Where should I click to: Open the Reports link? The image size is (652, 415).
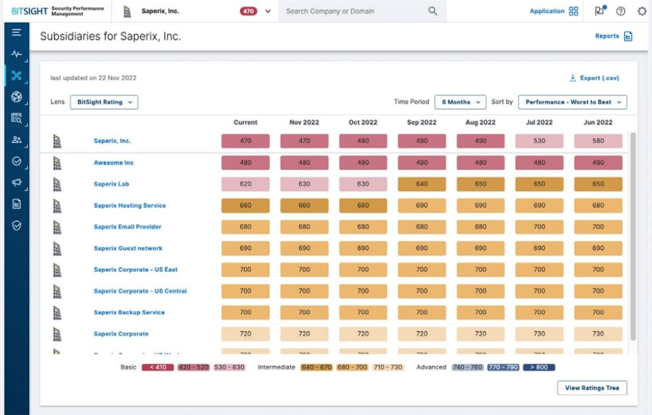[x=609, y=36]
